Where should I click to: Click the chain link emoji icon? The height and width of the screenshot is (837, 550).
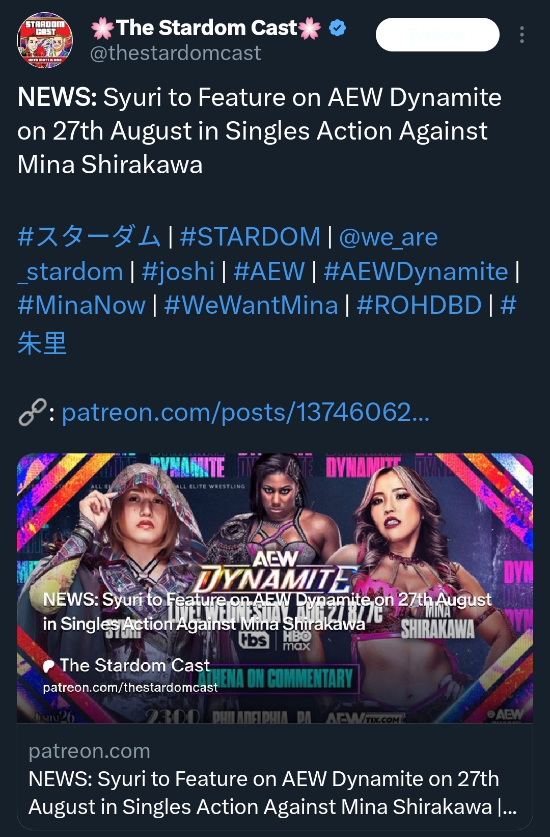click(x=32, y=412)
